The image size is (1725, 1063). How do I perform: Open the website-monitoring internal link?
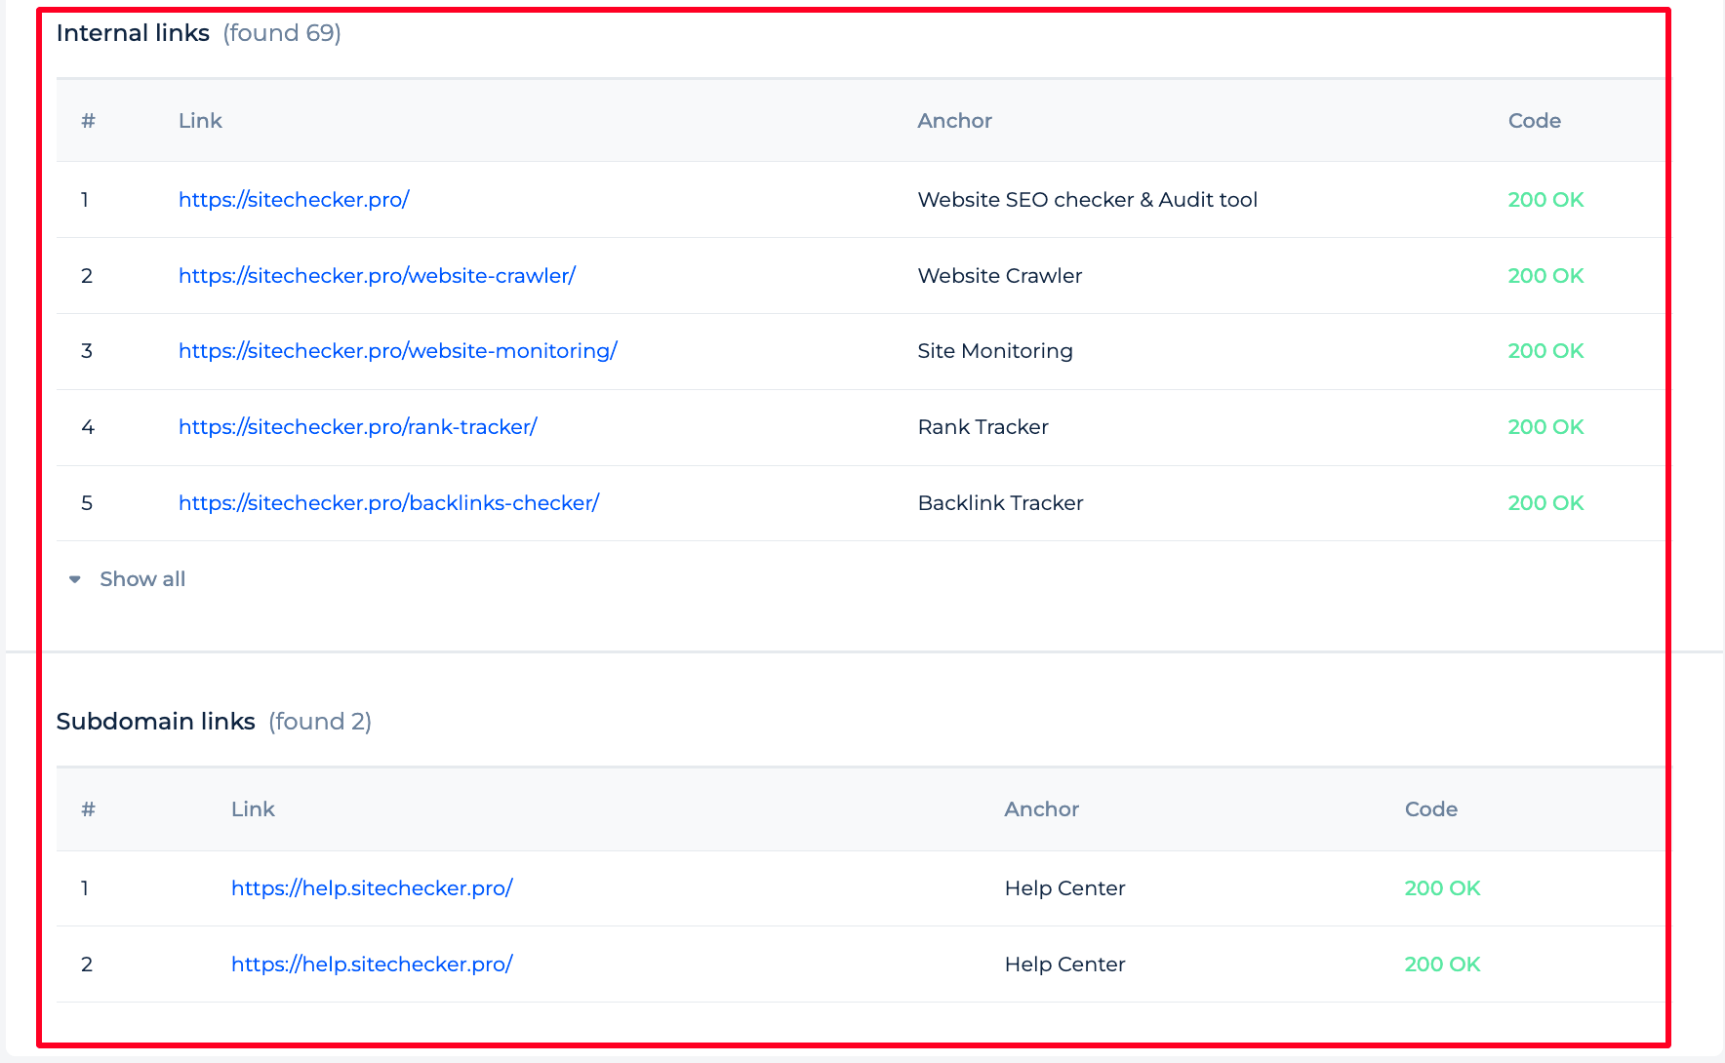pyautogui.click(x=398, y=351)
